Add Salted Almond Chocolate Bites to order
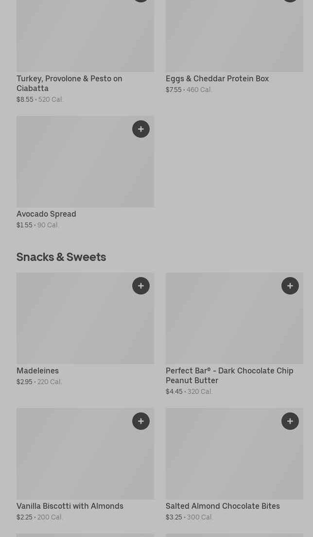The width and height of the screenshot is (313, 537). pyautogui.click(x=290, y=421)
